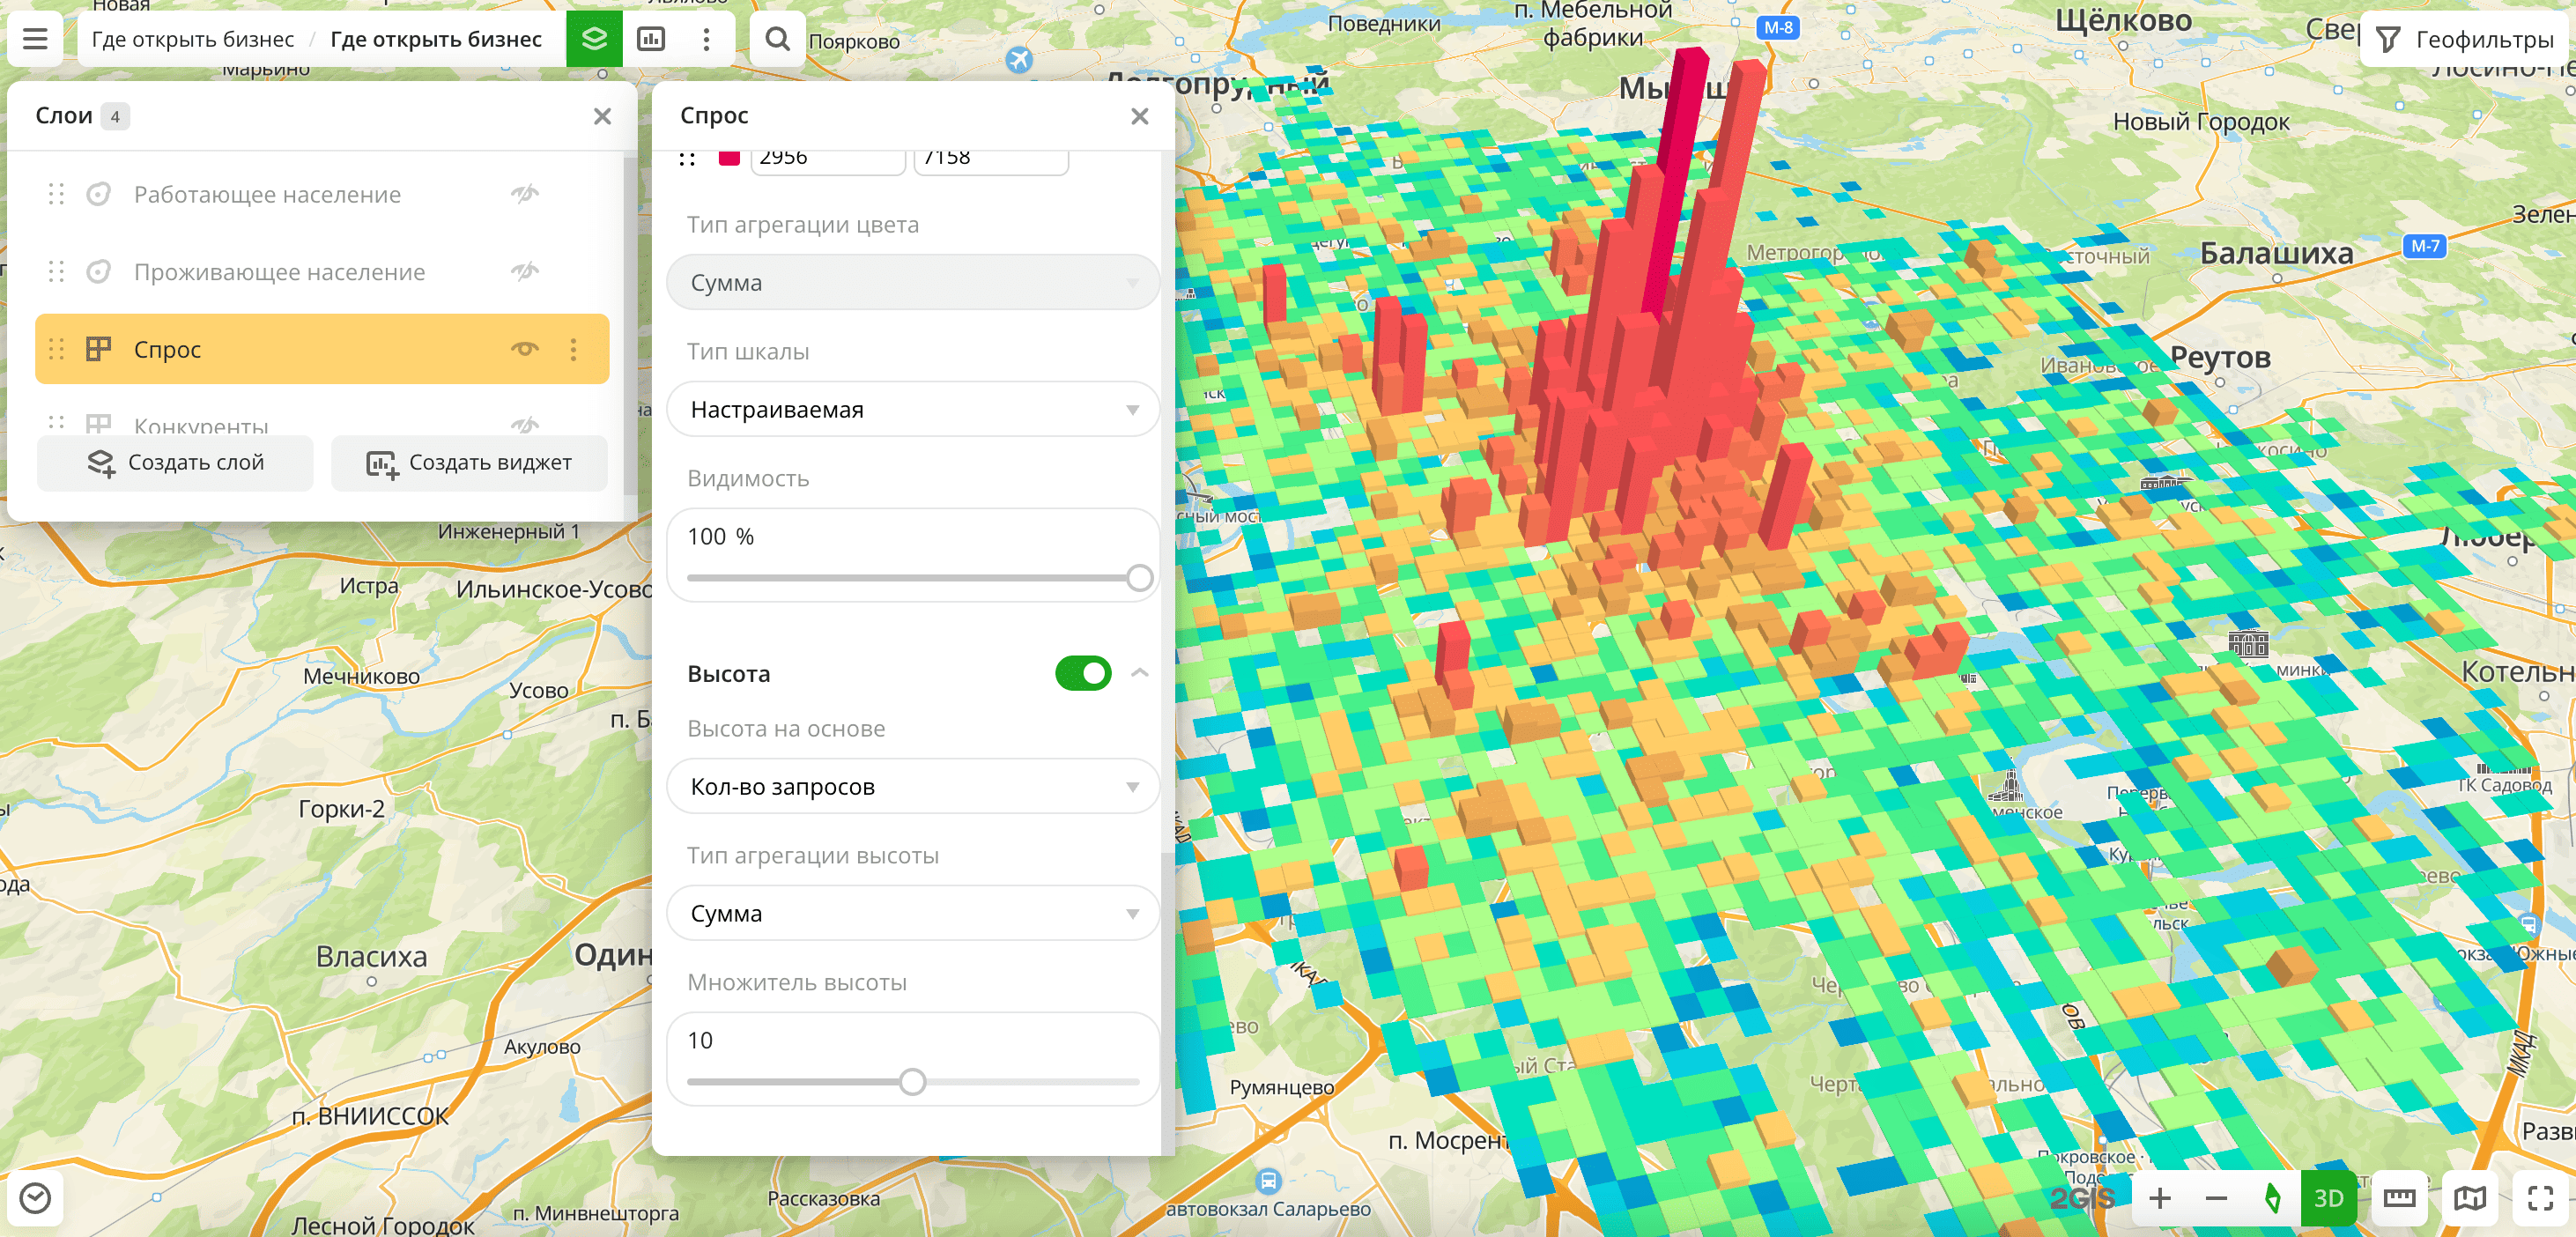This screenshot has height=1237, width=2576.
Task: Go to the first Где открыть бизнес breadcrumb
Action: pyautogui.click(x=193, y=39)
